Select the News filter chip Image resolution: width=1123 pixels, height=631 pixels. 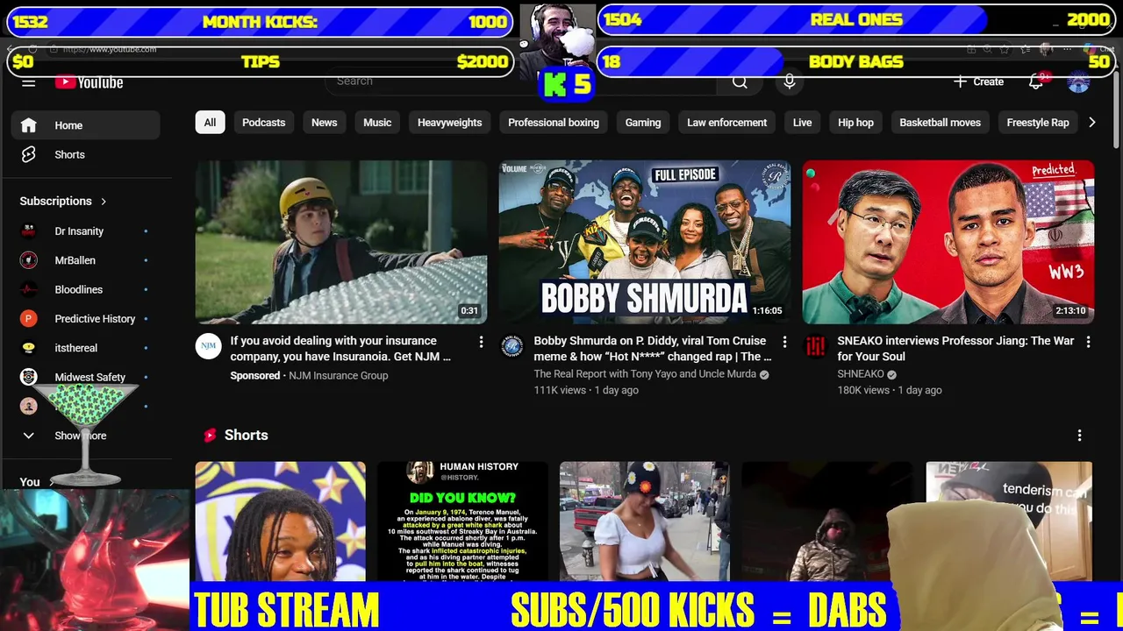tap(324, 123)
